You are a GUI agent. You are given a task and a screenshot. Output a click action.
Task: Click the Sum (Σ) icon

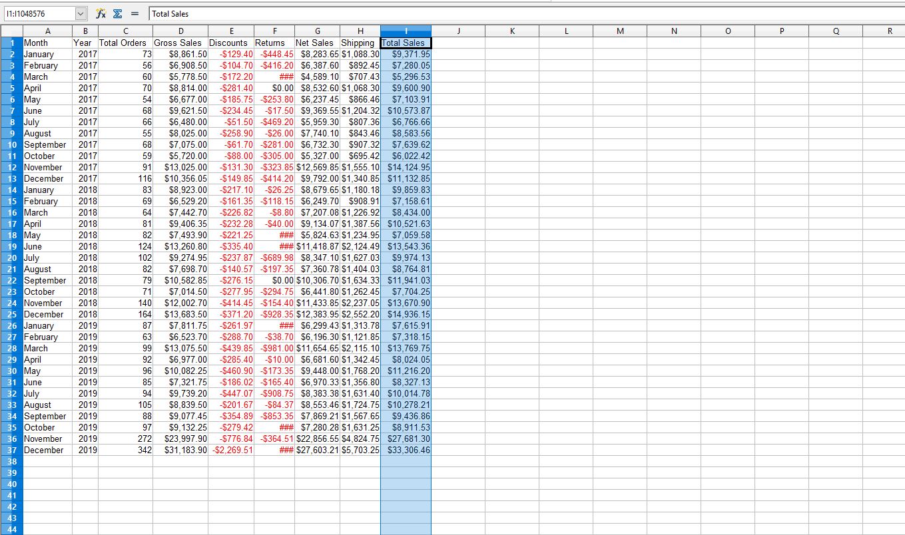tap(117, 13)
